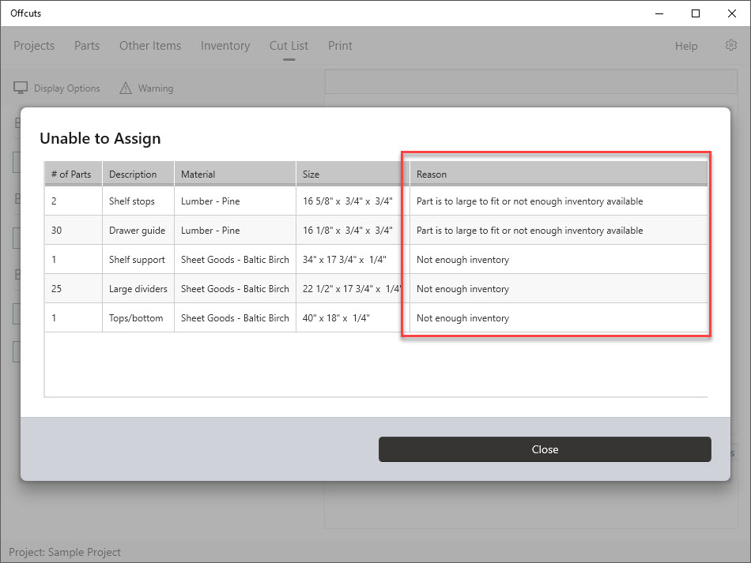Viewport: 751px width, 563px height.
Task: Open the Projects tab
Action: point(34,46)
